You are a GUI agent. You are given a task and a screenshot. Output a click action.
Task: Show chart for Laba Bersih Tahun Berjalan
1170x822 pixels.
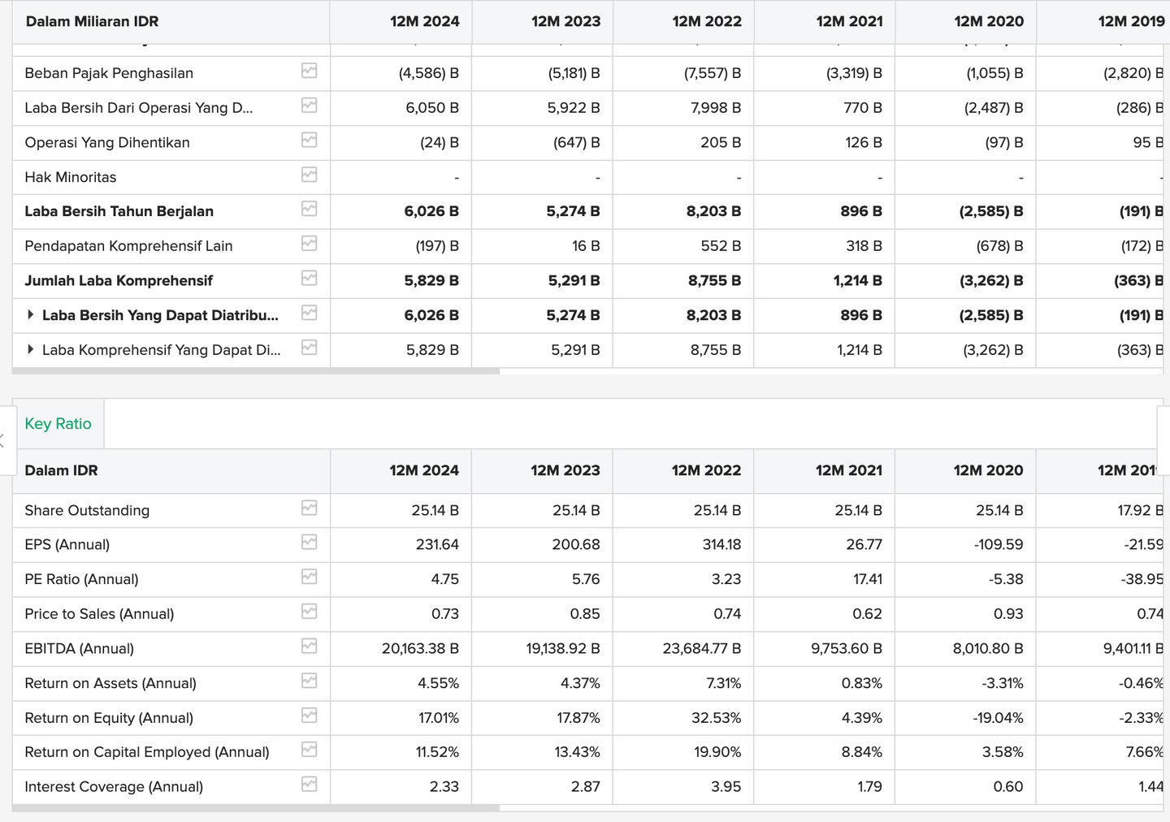(309, 210)
